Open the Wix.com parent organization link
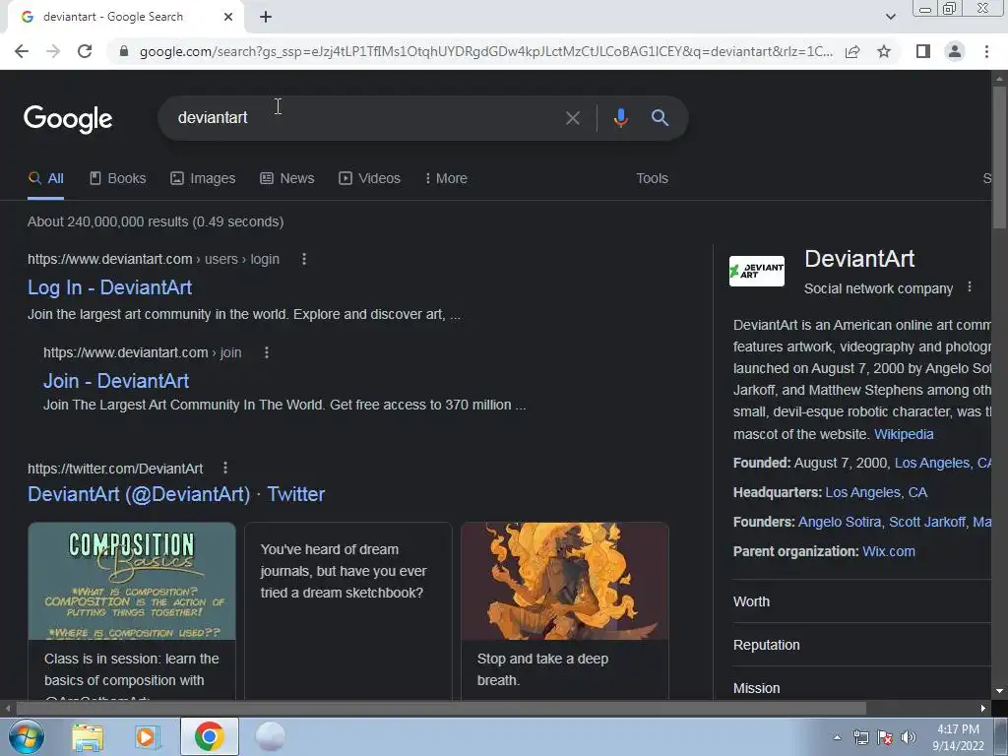 coord(889,551)
